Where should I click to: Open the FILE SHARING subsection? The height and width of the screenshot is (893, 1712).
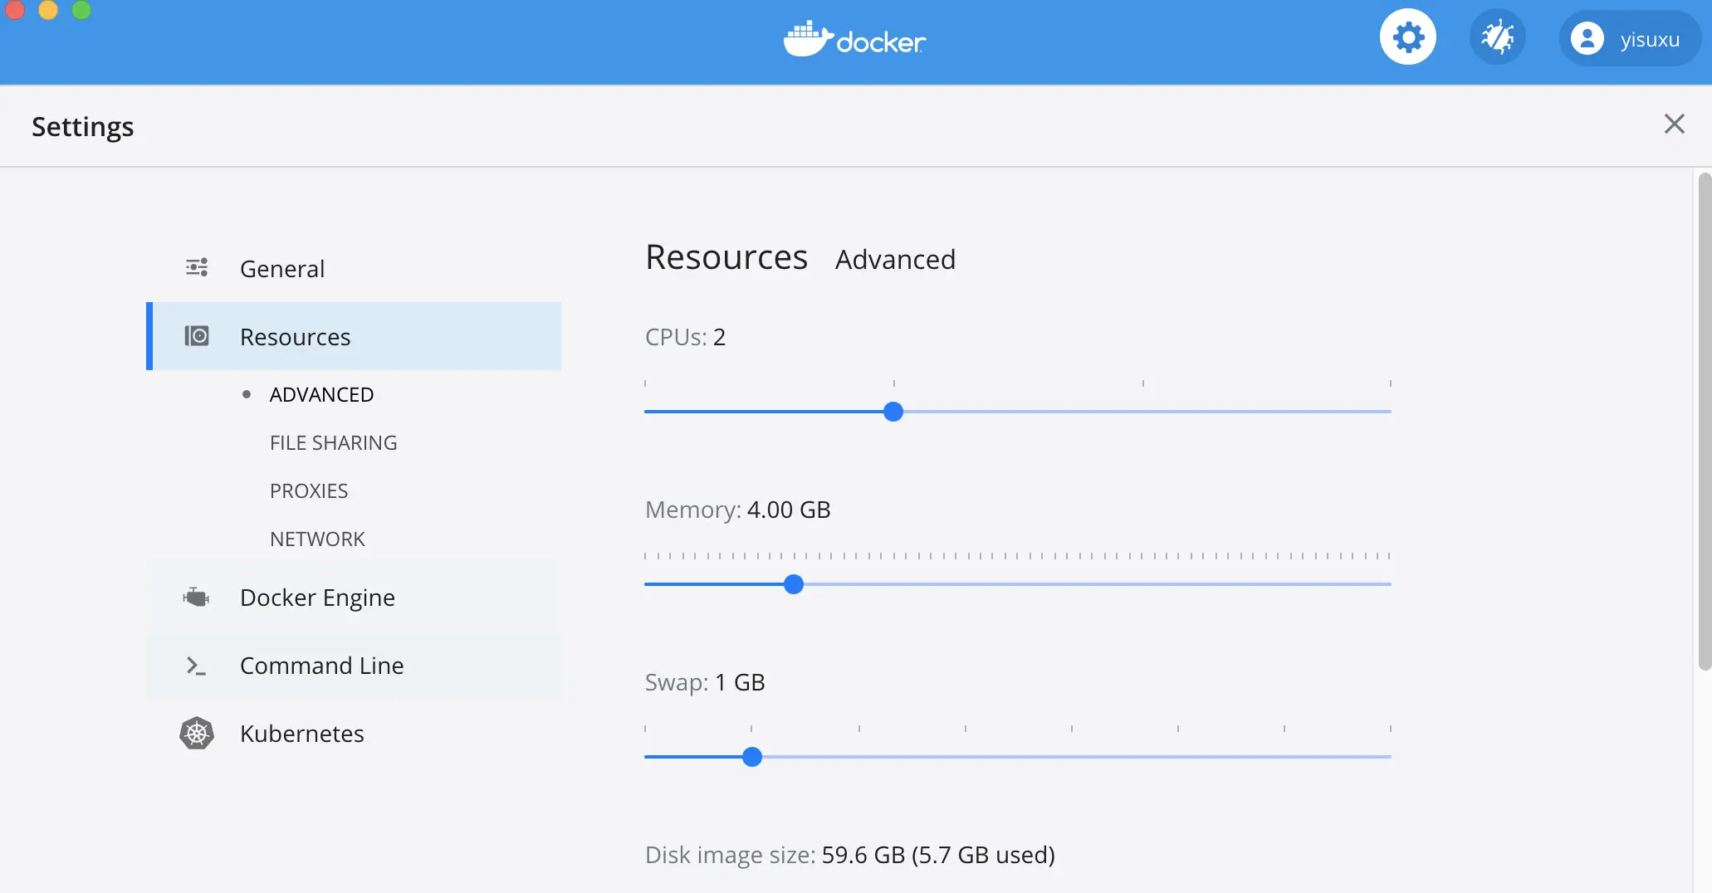coord(333,443)
